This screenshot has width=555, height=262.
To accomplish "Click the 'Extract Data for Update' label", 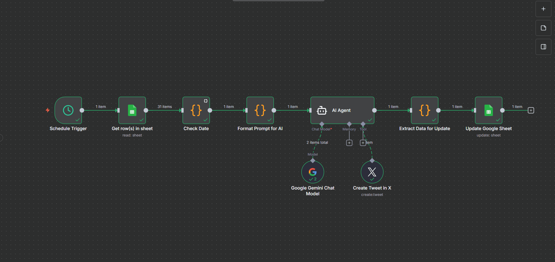I will pyautogui.click(x=425, y=129).
